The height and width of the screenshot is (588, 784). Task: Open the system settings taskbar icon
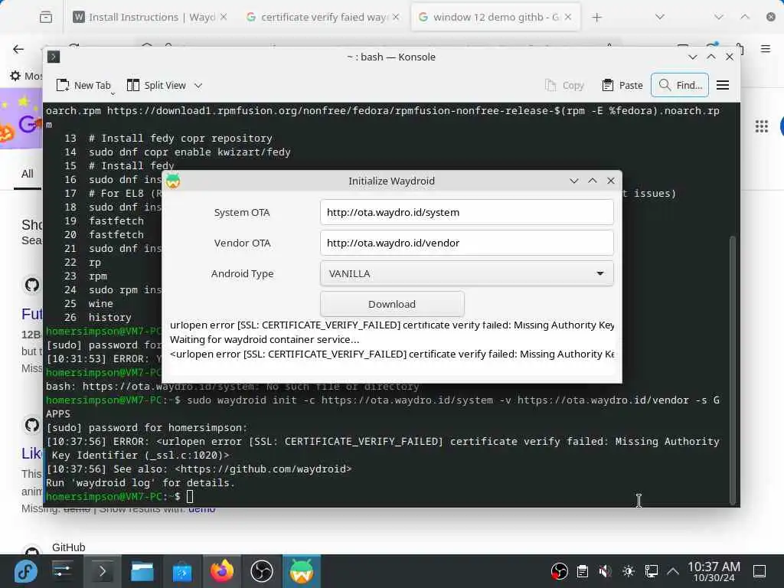63,571
